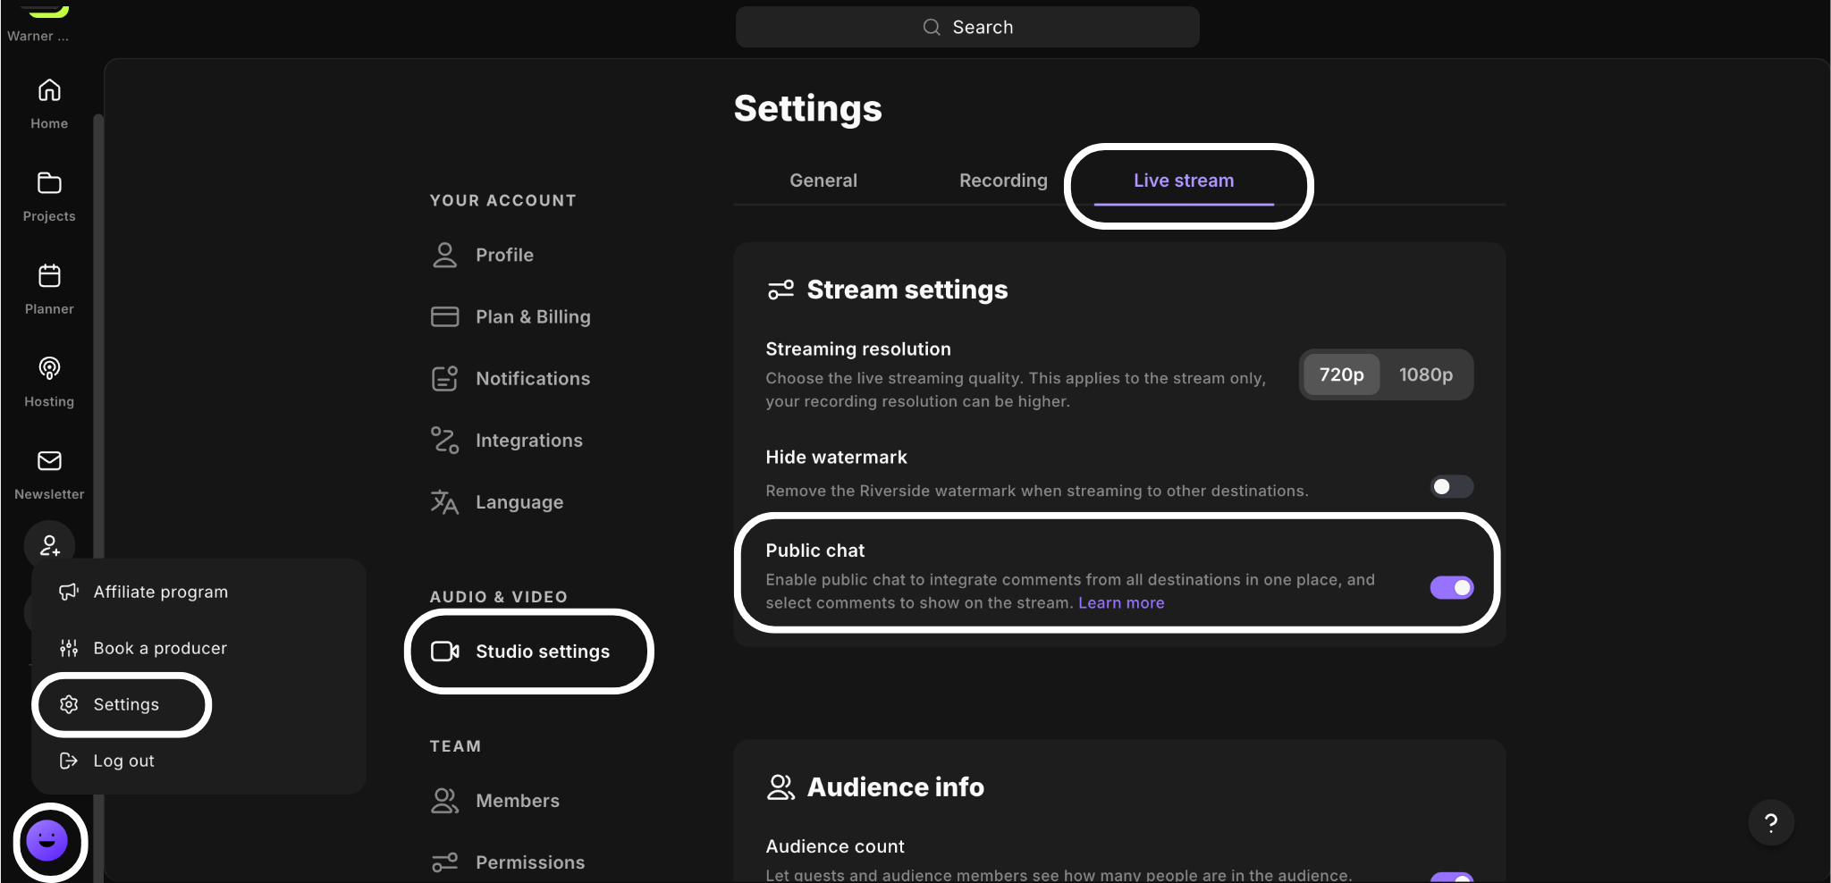Open the Projects folder icon
Viewport: 1831px width, 883px height.
click(49, 183)
